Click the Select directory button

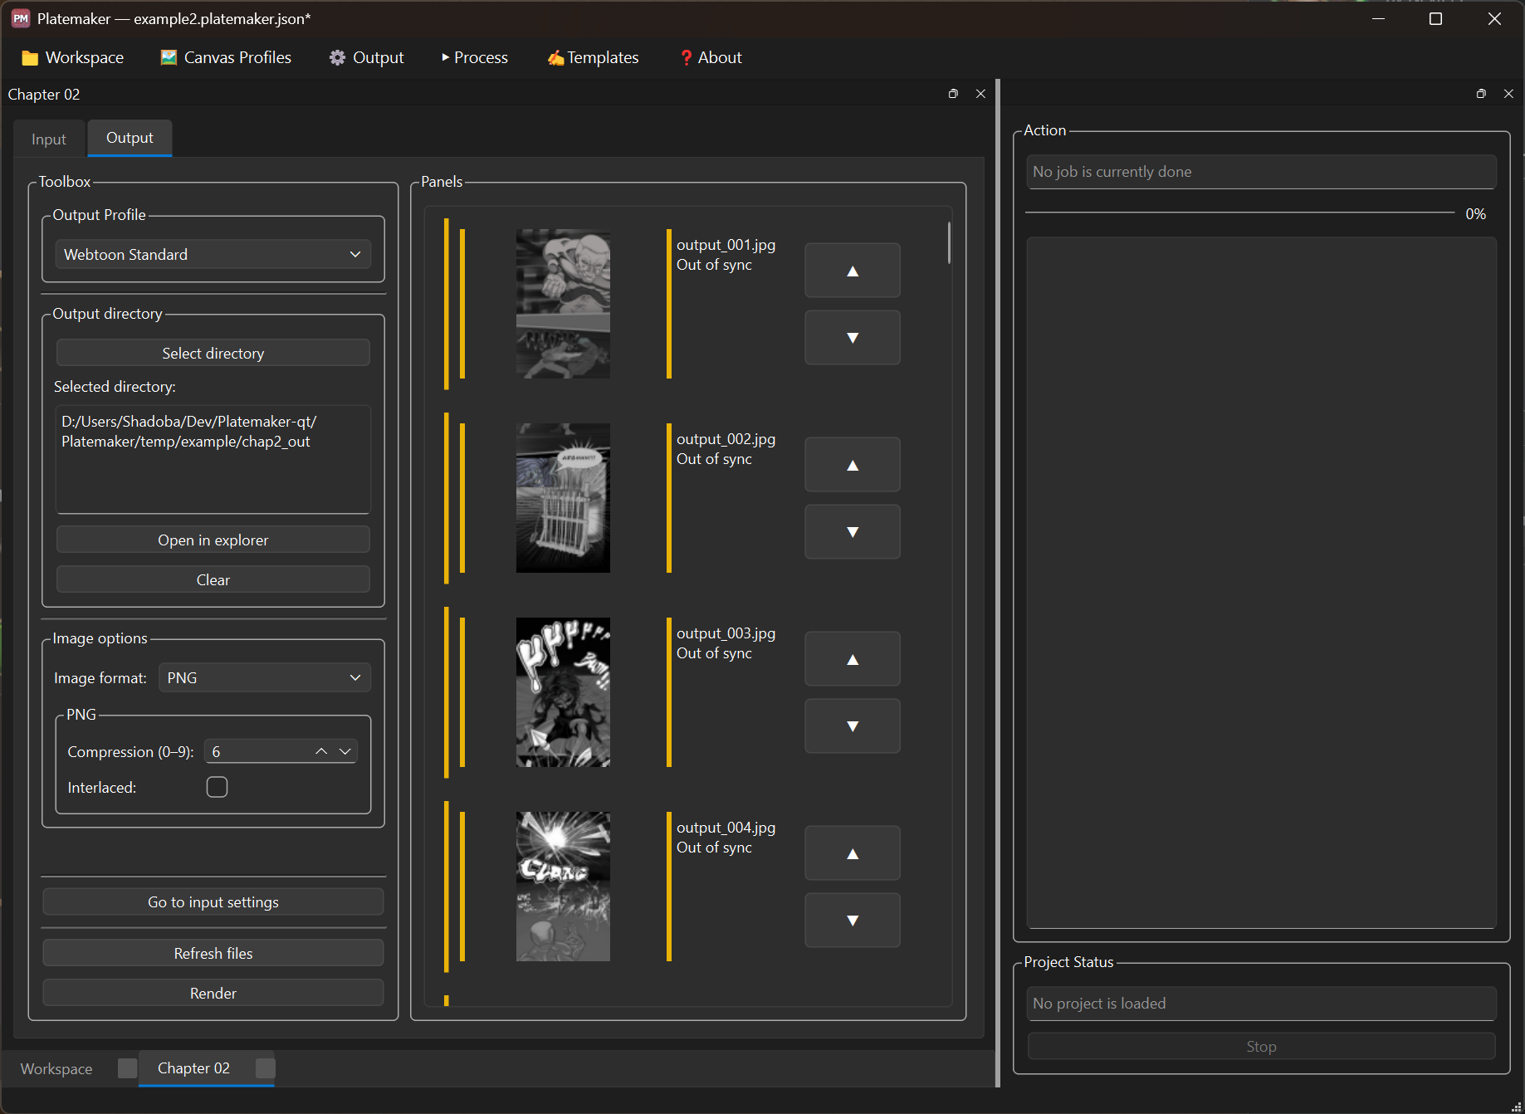click(213, 353)
